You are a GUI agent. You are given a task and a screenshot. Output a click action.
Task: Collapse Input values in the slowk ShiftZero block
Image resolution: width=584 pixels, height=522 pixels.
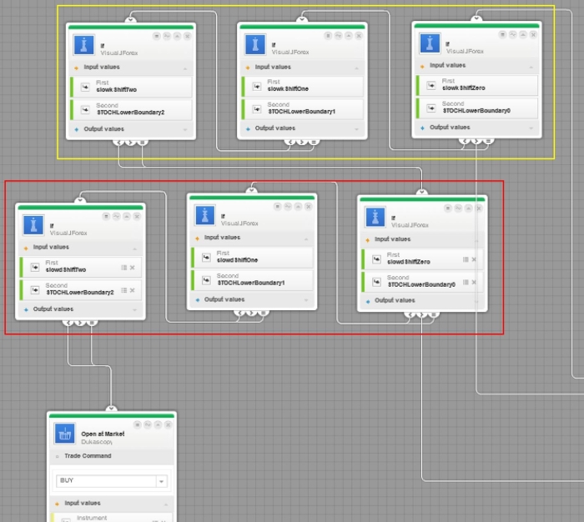tap(531, 67)
